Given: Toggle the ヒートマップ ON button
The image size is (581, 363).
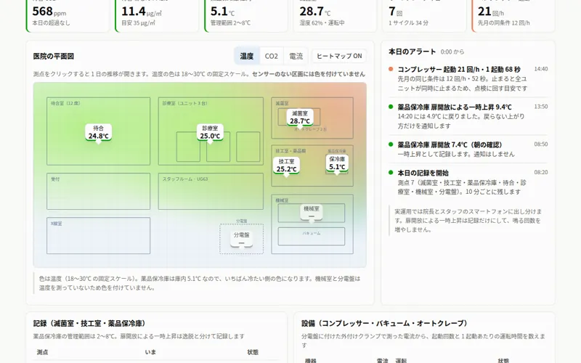Looking at the screenshot, I should coord(339,56).
